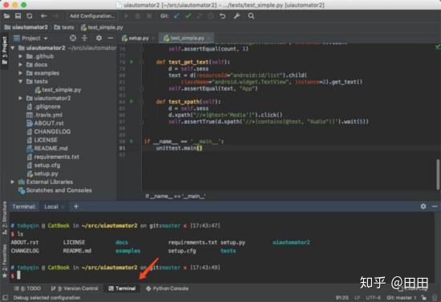This screenshot has height=302, width=441.
Task: Toggle the Terminal tool window tab
Action: point(122,288)
